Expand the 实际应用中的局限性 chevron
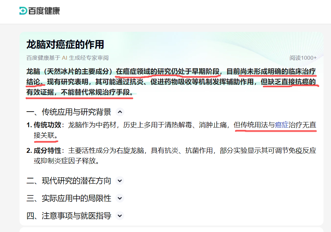This screenshot has height=232, width=331. point(120,198)
